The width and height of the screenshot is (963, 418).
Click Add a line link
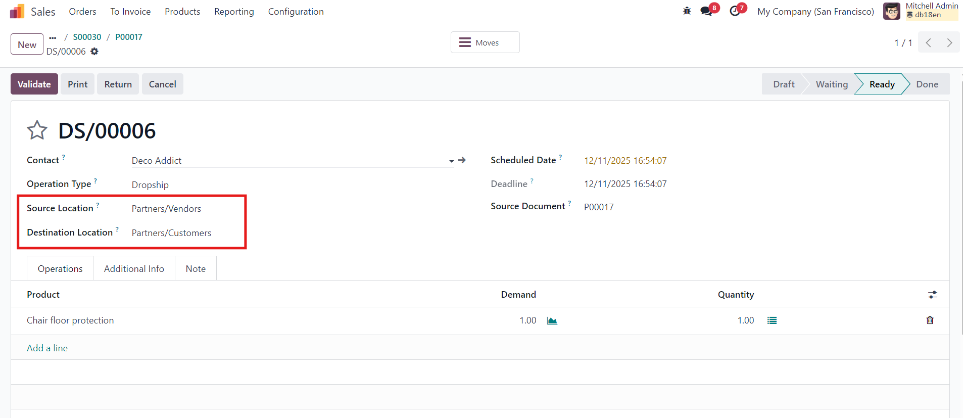tap(47, 348)
